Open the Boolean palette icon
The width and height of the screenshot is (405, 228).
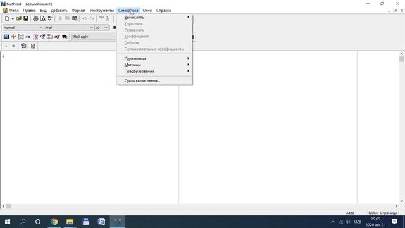pyautogui.click(x=42, y=37)
